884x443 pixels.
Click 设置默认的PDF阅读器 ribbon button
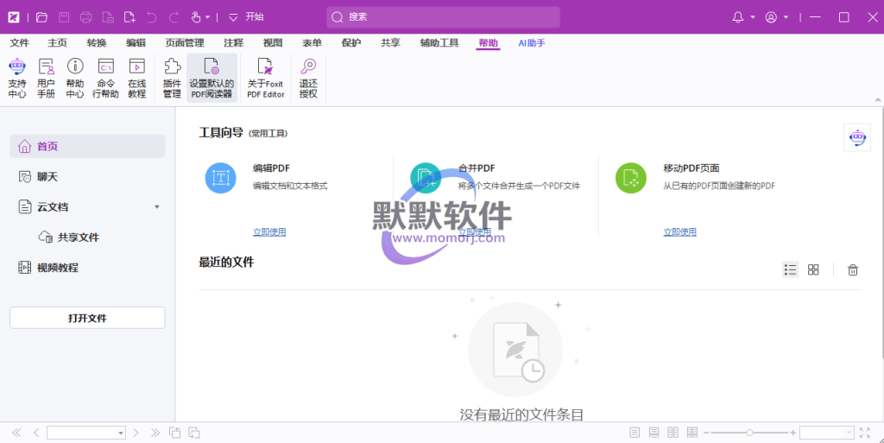tap(212, 78)
